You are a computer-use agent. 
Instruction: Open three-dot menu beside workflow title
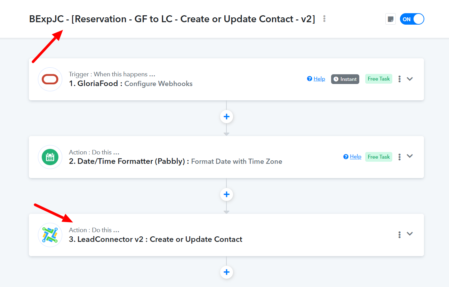(324, 19)
